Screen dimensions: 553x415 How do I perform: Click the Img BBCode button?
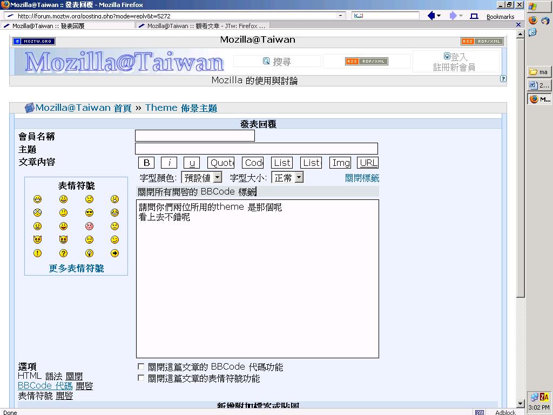tap(340, 163)
